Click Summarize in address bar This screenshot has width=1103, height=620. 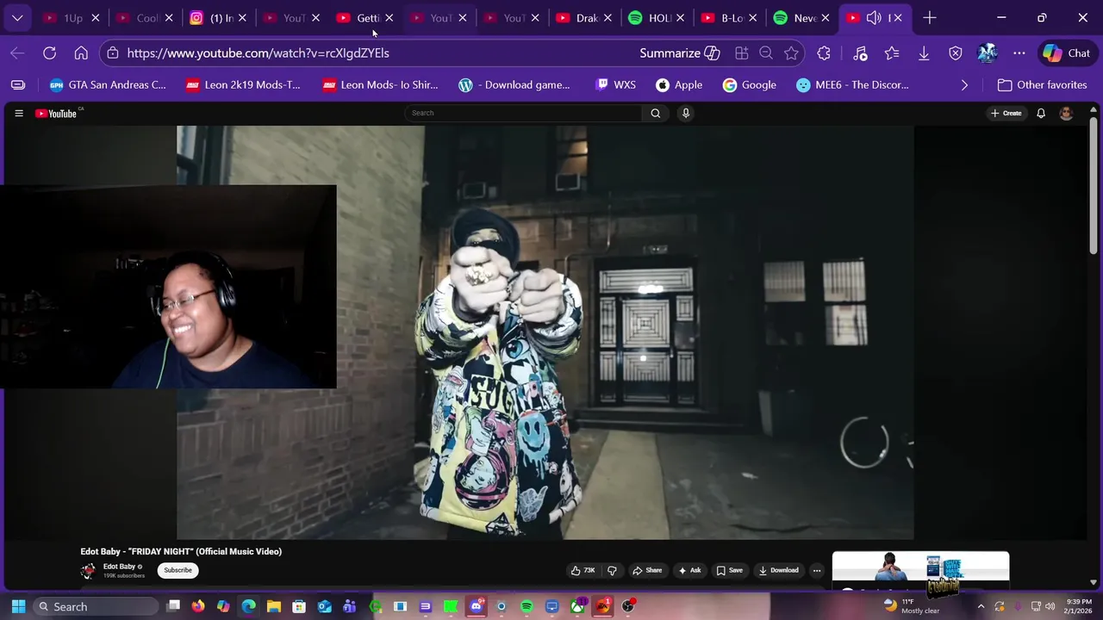coord(670,53)
